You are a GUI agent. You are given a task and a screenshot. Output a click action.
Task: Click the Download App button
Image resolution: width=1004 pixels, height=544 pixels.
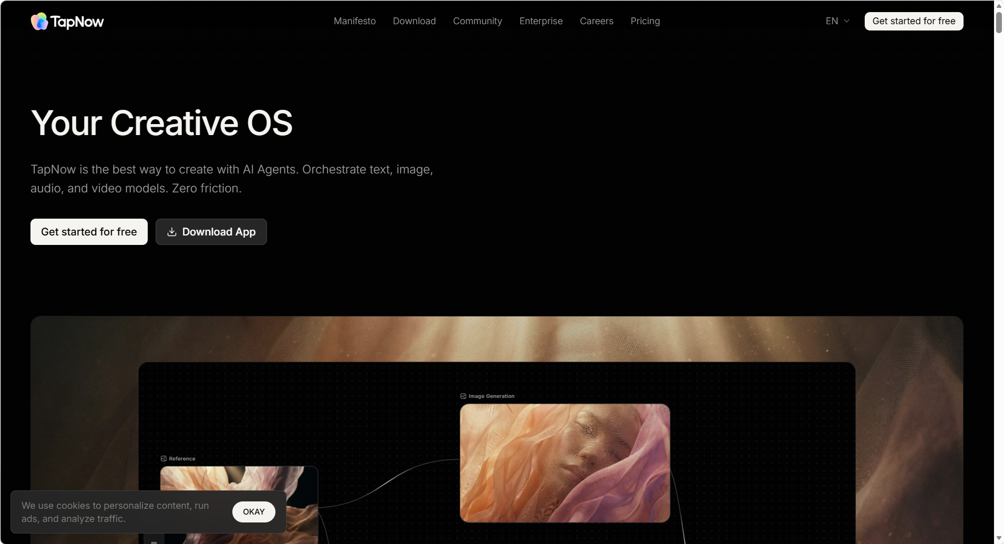click(x=211, y=232)
